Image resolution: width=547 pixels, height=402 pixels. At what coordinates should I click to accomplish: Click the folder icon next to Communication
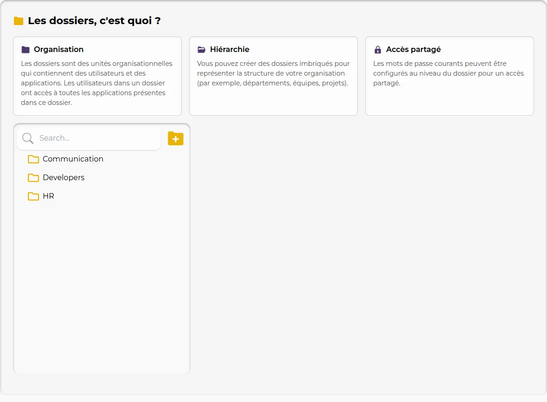(33, 159)
